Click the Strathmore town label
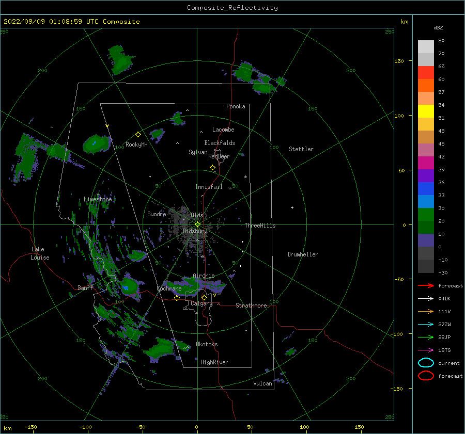This screenshot has height=434, width=465. pyautogui.click(x=251, y=306)
